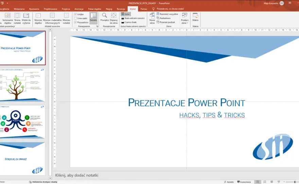Open Wzorzec notatek master
299x184 pixels.
coord(66,18)
